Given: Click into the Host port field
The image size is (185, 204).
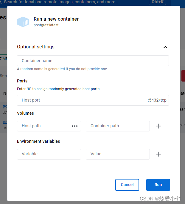Looking at the screenshot, I should tap(93, 100).
